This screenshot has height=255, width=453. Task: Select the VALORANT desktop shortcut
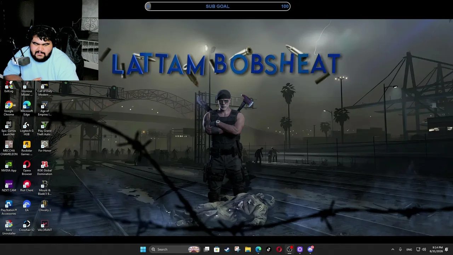[x=45, y=226]
